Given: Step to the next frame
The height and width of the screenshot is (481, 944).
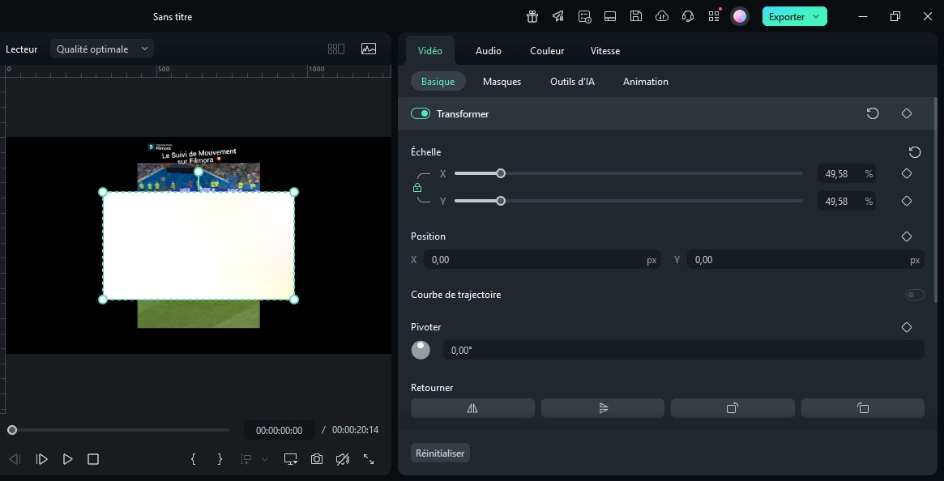Looking at the screenshot, I should tap(41, 458).
